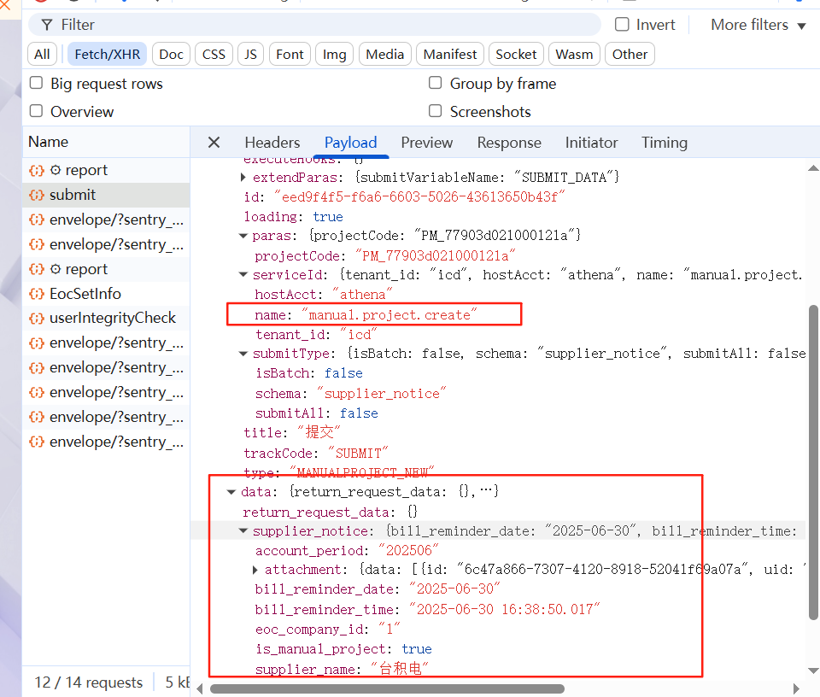
Task: Filter requests by JS type
Action: 250,55
